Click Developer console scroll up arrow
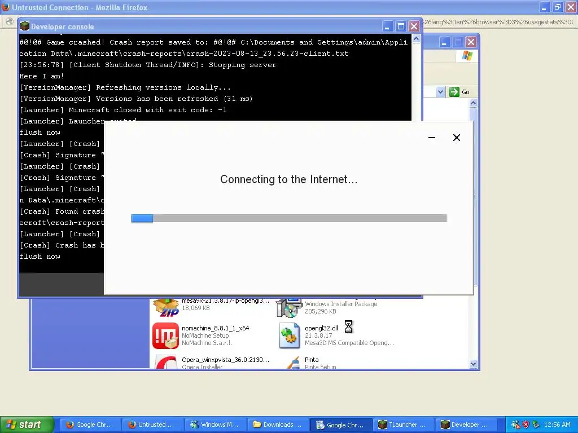This screenshot has width=578, height=433. (416, 39)
